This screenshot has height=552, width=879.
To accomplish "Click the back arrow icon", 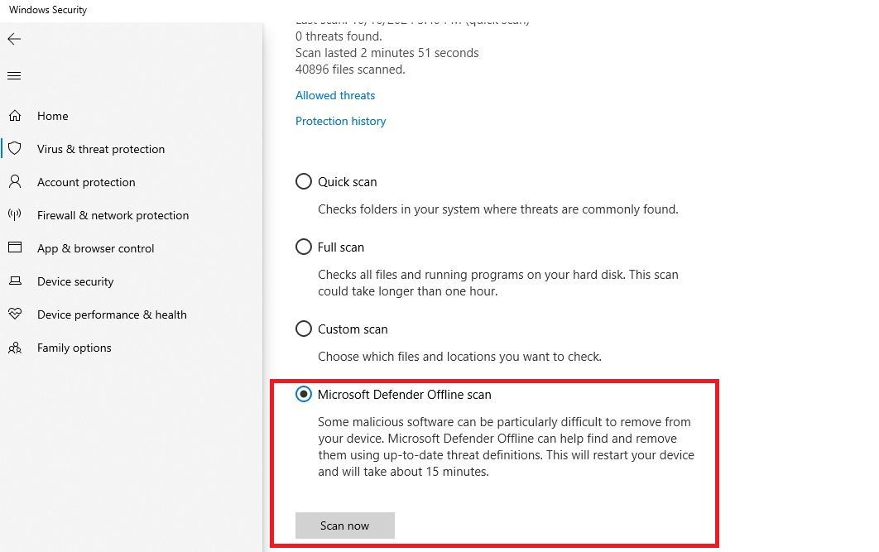I will pyautogui.click(x=13, y=39).
